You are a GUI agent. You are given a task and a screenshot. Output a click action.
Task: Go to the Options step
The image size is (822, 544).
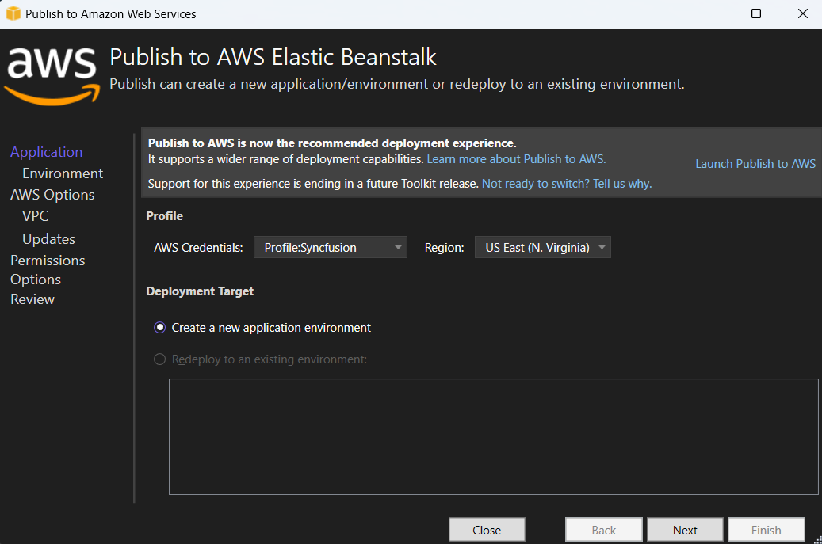click(36, 280)
